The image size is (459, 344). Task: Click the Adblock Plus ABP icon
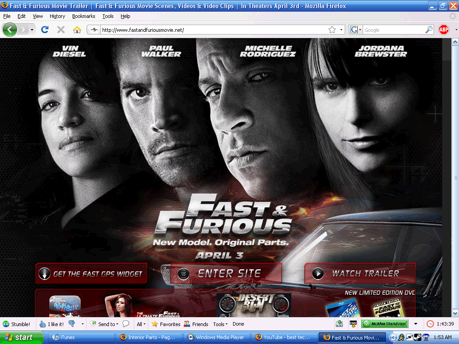(x=444, y=30)
